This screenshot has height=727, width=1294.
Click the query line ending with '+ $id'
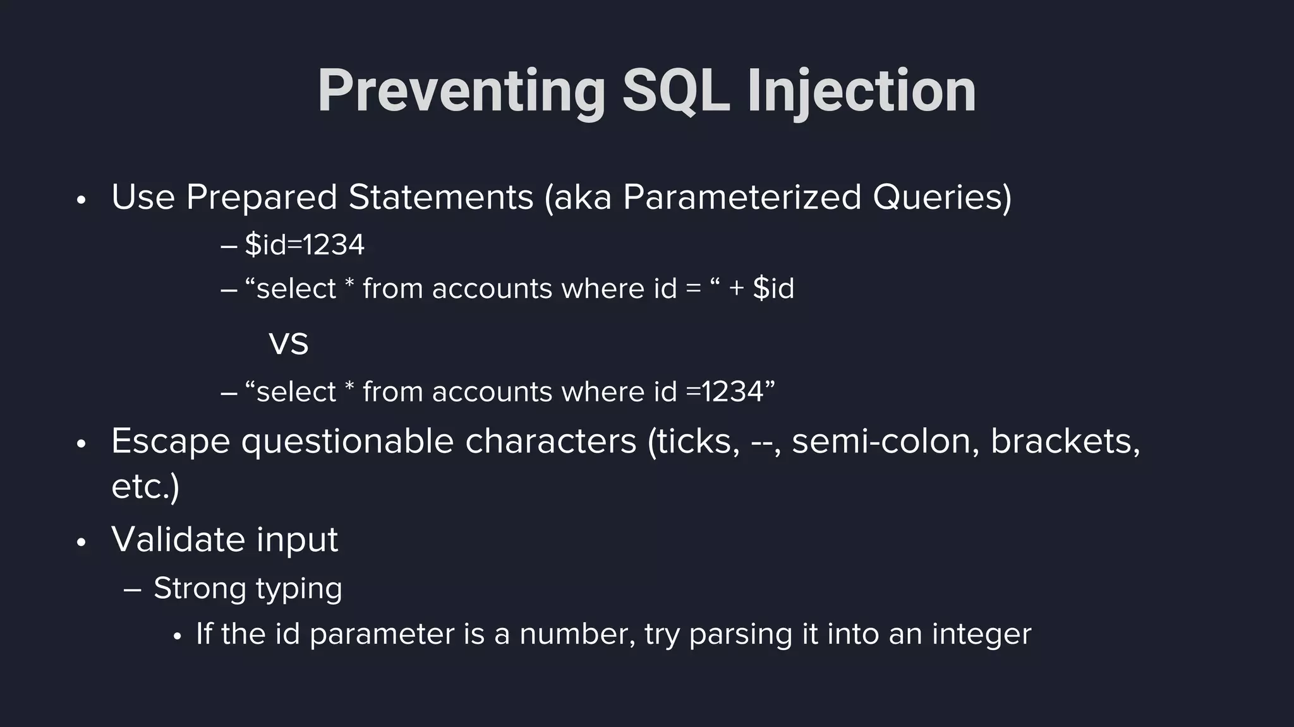click(518, 289)
